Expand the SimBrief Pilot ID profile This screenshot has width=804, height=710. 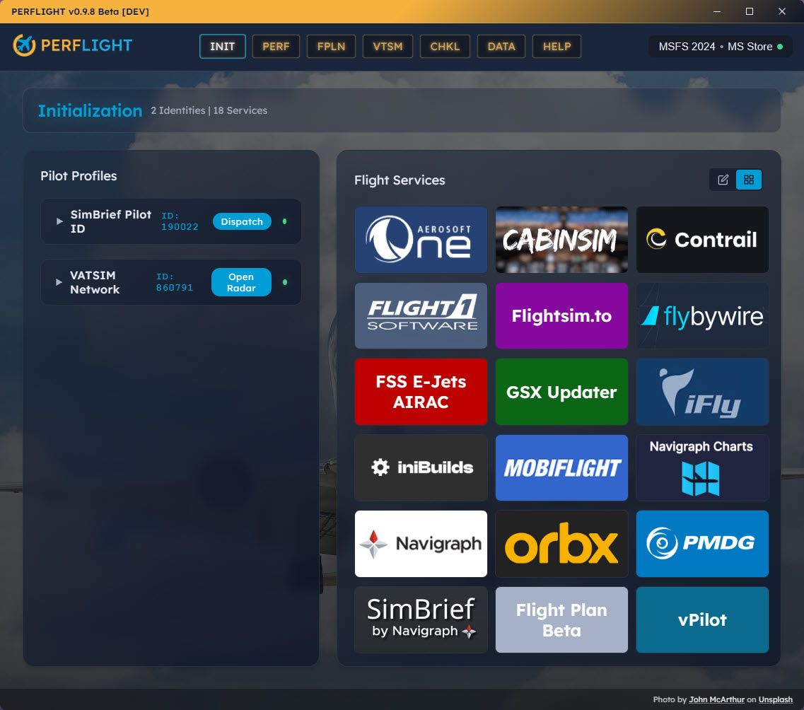tap(59, 221)
